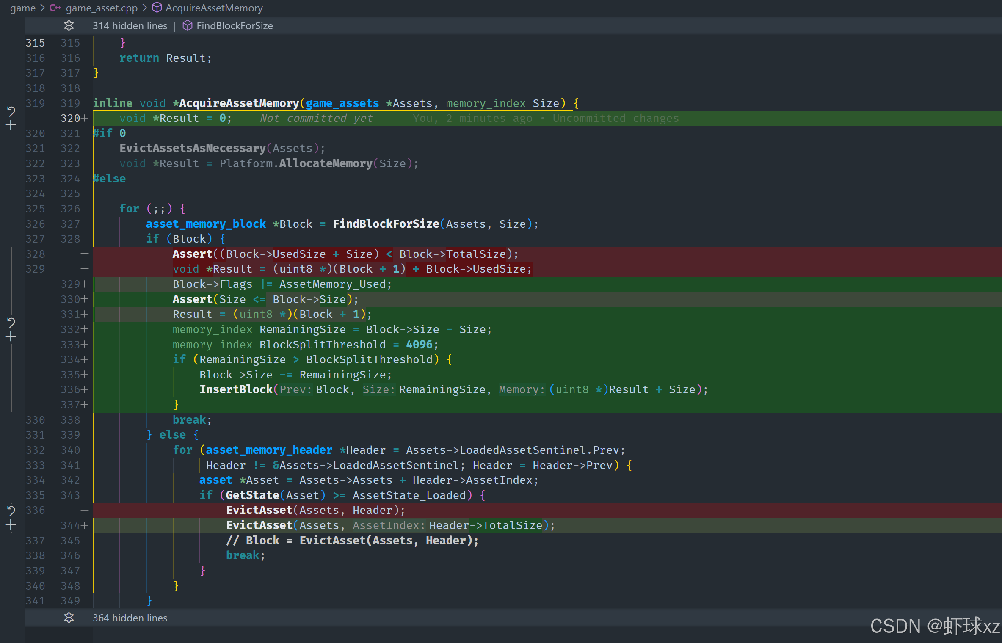Click the 'for (;;)' infinite loop header
The width and height of the screenshot is (1002, 643).
tap(152, 209)
